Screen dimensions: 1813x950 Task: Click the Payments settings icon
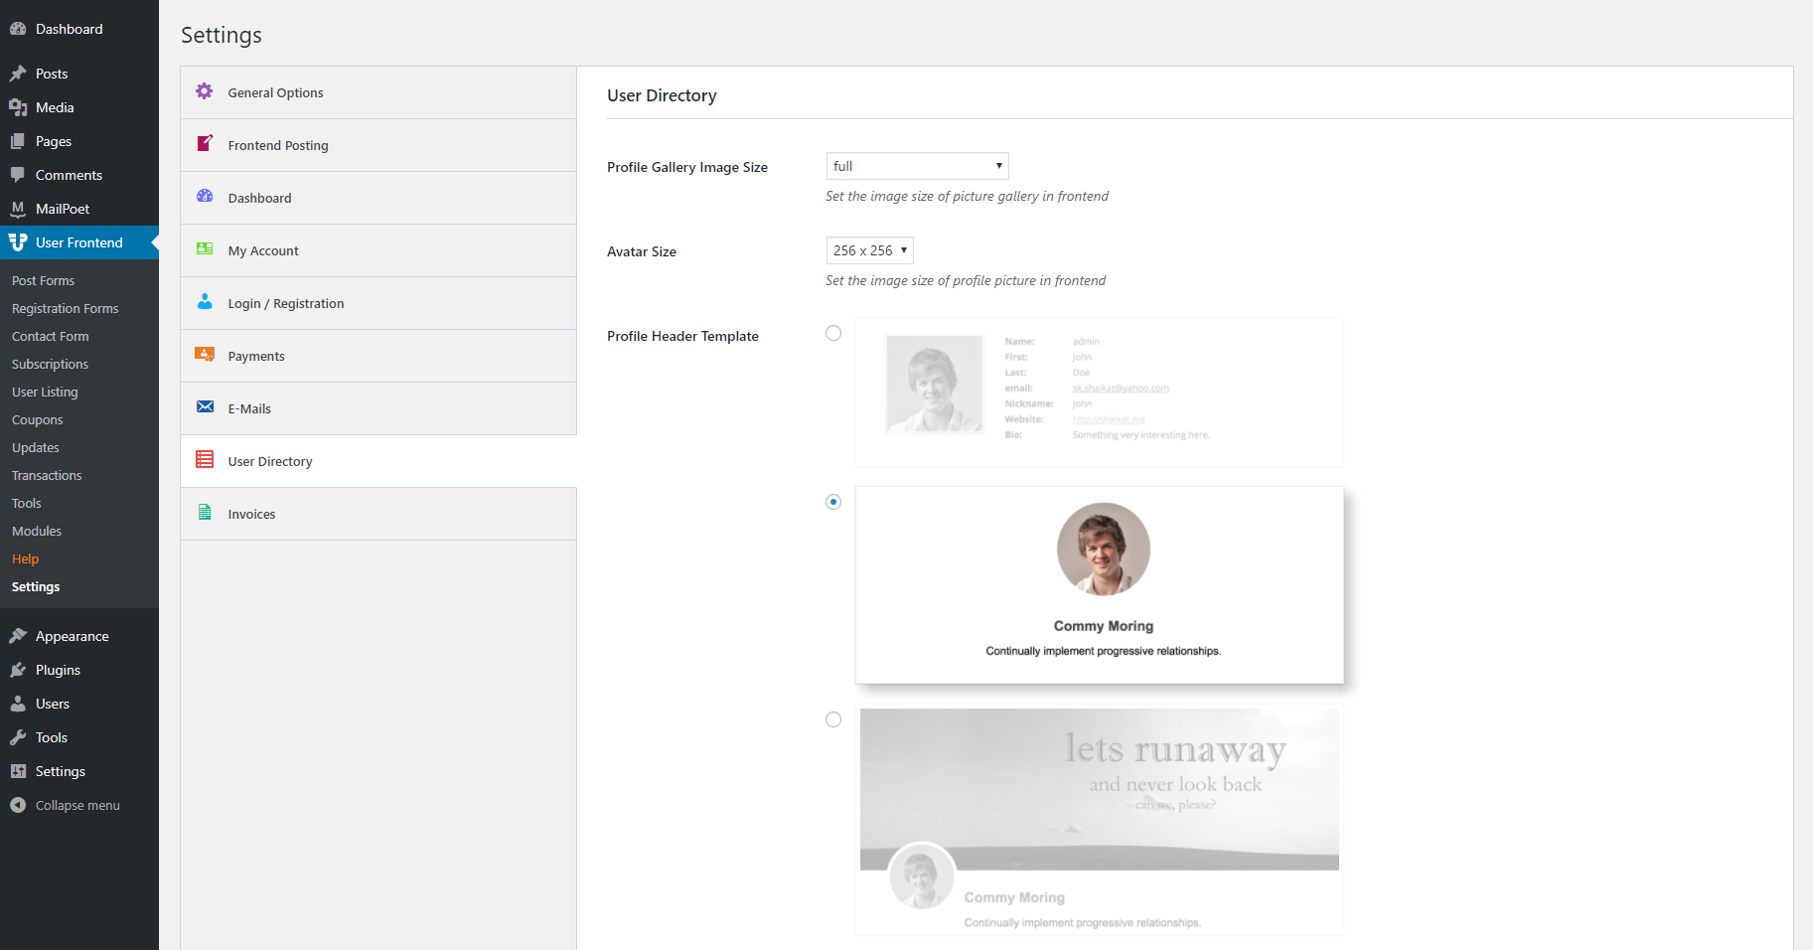[x=205, y=355]
